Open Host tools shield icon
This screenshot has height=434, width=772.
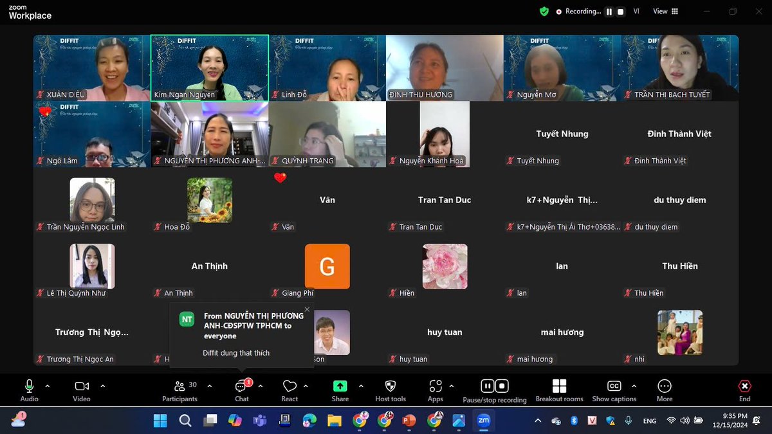[x=391, y=386]
